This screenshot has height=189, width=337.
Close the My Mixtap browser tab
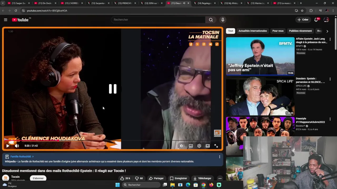click(x=241, y=3)
